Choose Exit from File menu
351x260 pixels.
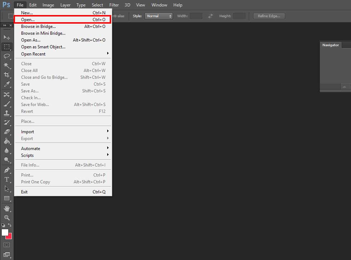pyautogui.click(x=63, y=192)
